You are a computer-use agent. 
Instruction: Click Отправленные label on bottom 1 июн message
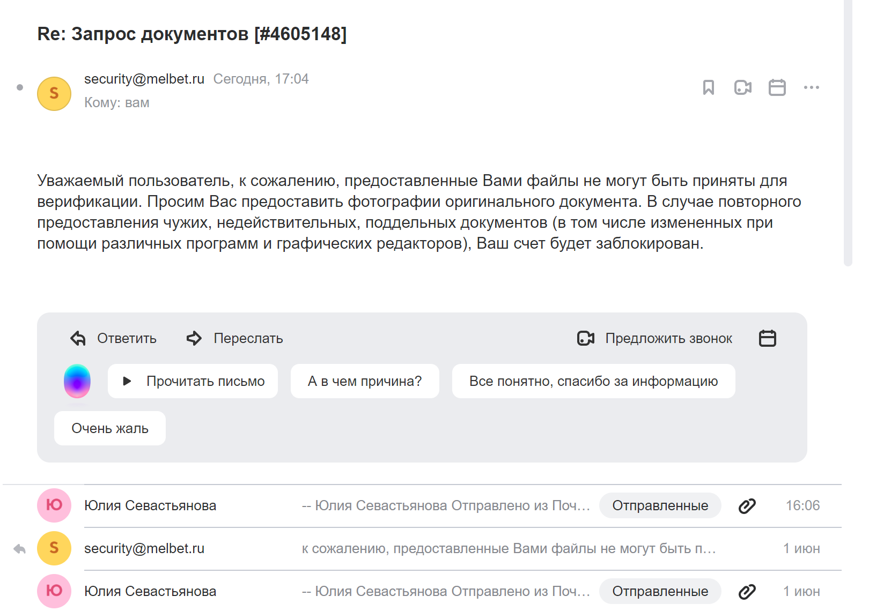660,591
